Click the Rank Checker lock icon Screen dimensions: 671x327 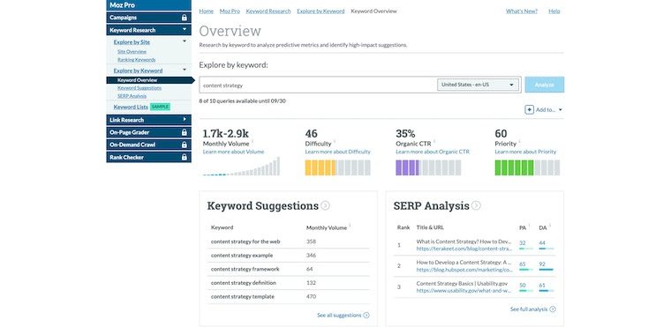pos(185,157)
